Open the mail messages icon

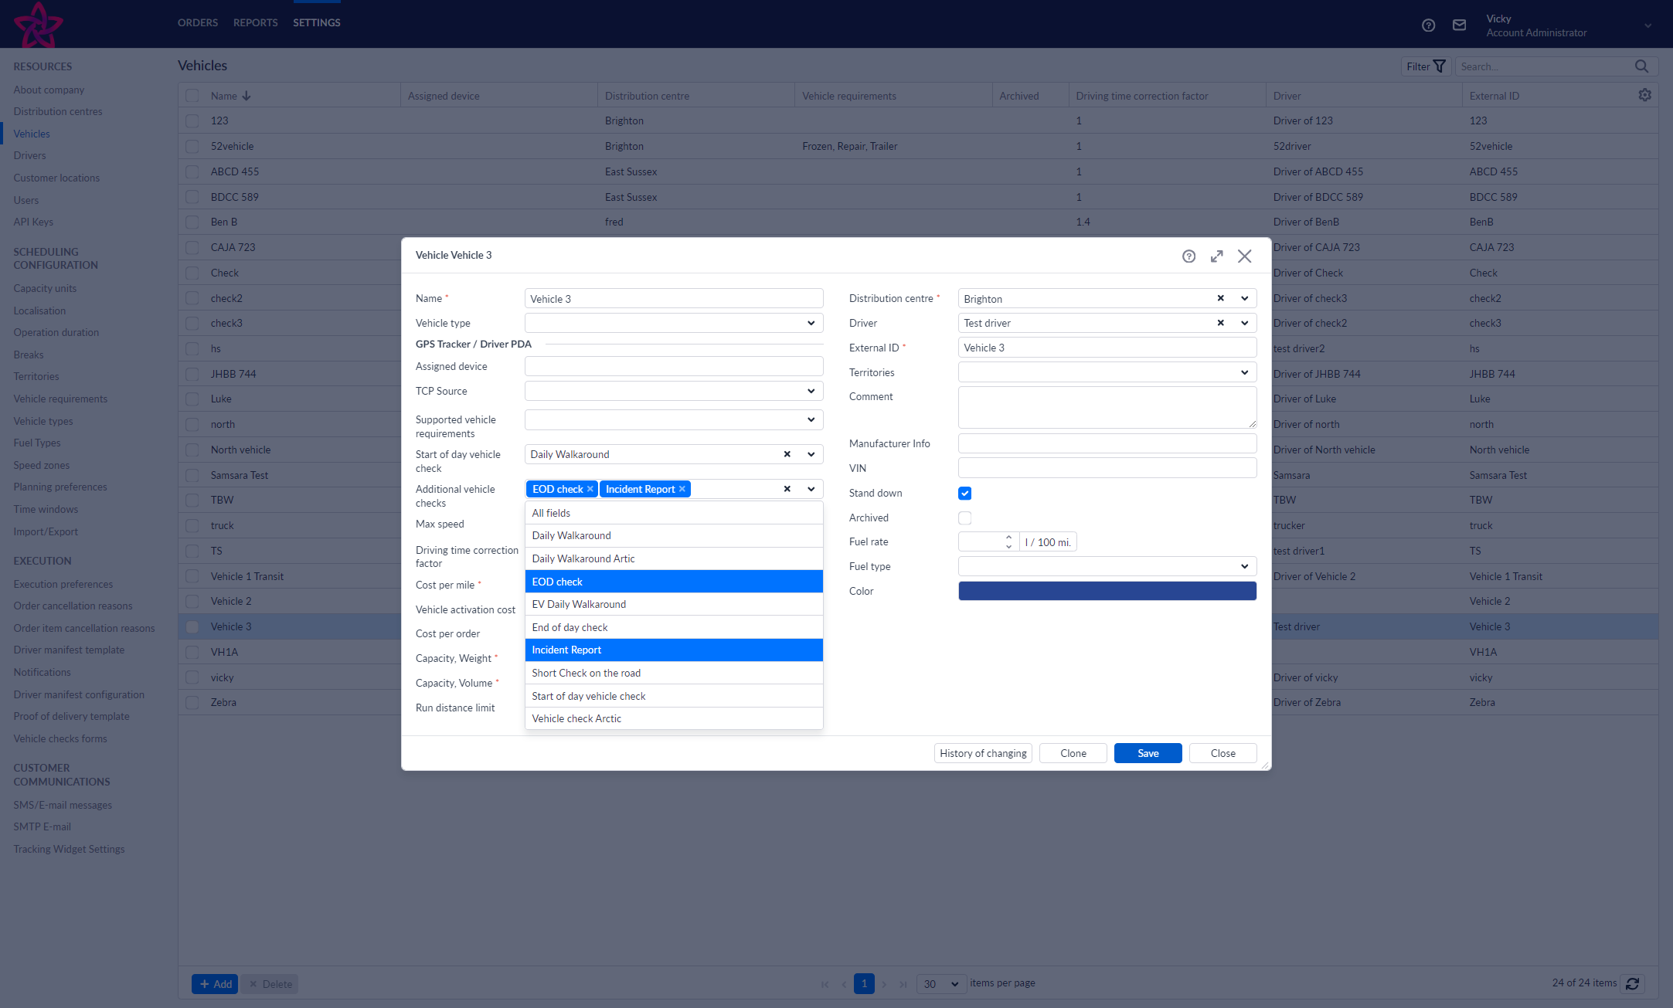[1459, 25]
